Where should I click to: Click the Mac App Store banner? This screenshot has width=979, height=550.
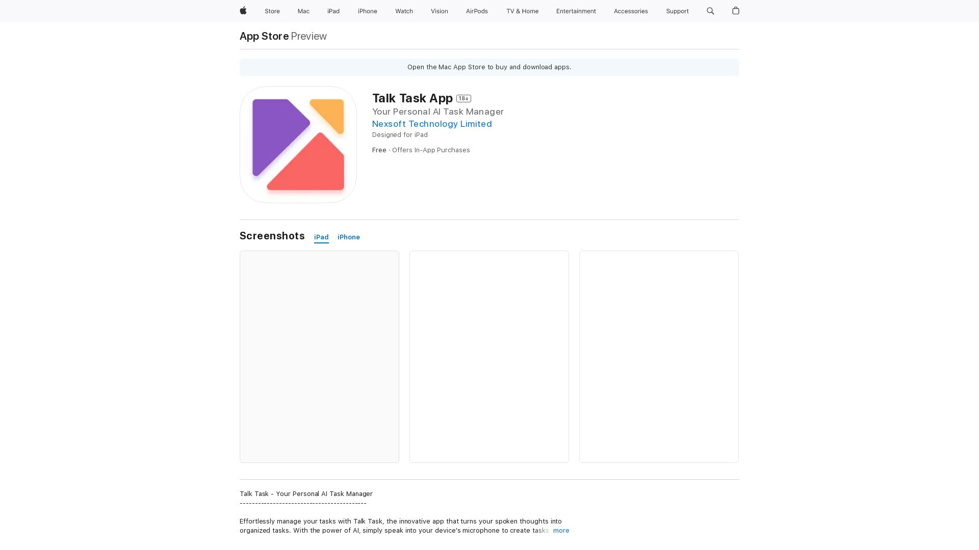(x=489, y=67)
